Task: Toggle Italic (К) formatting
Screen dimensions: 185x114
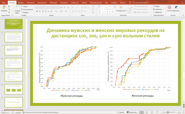Action: point(40,11)
